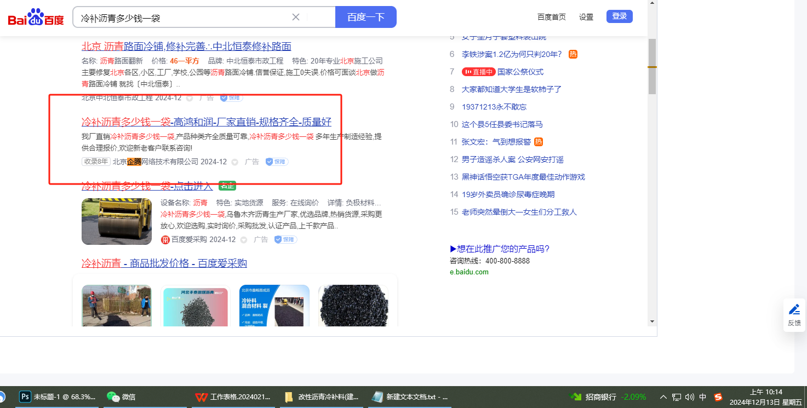Open WPS 工作表格 from the taskbar
Image resolution: width=807 pixels, height=408 pixels.
233,397
